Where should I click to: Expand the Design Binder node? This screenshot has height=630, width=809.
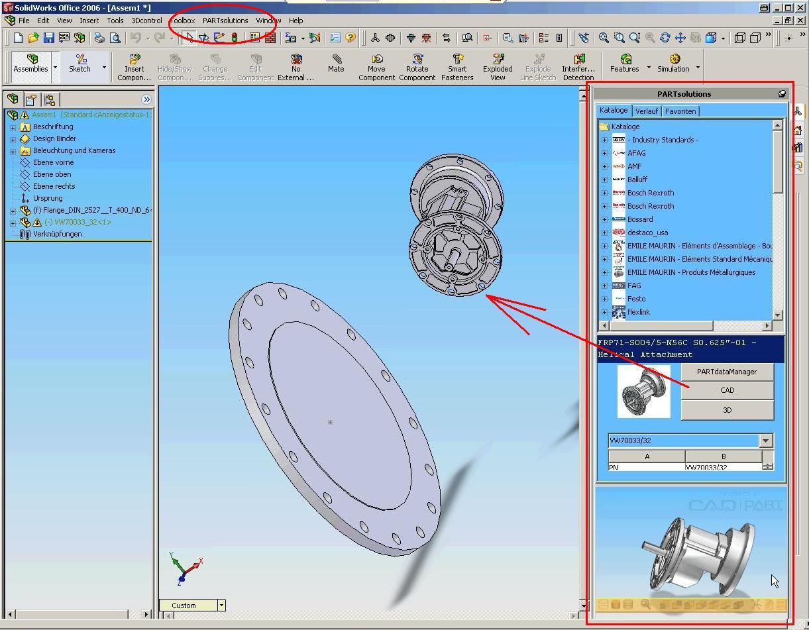13,139
